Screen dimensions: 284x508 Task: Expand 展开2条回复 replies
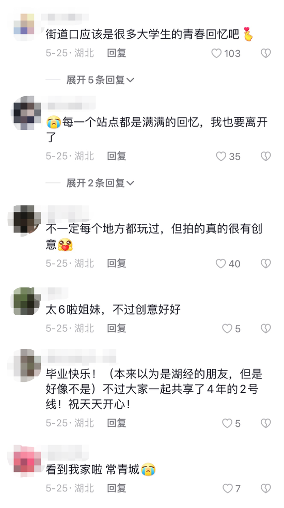[100, 183]
